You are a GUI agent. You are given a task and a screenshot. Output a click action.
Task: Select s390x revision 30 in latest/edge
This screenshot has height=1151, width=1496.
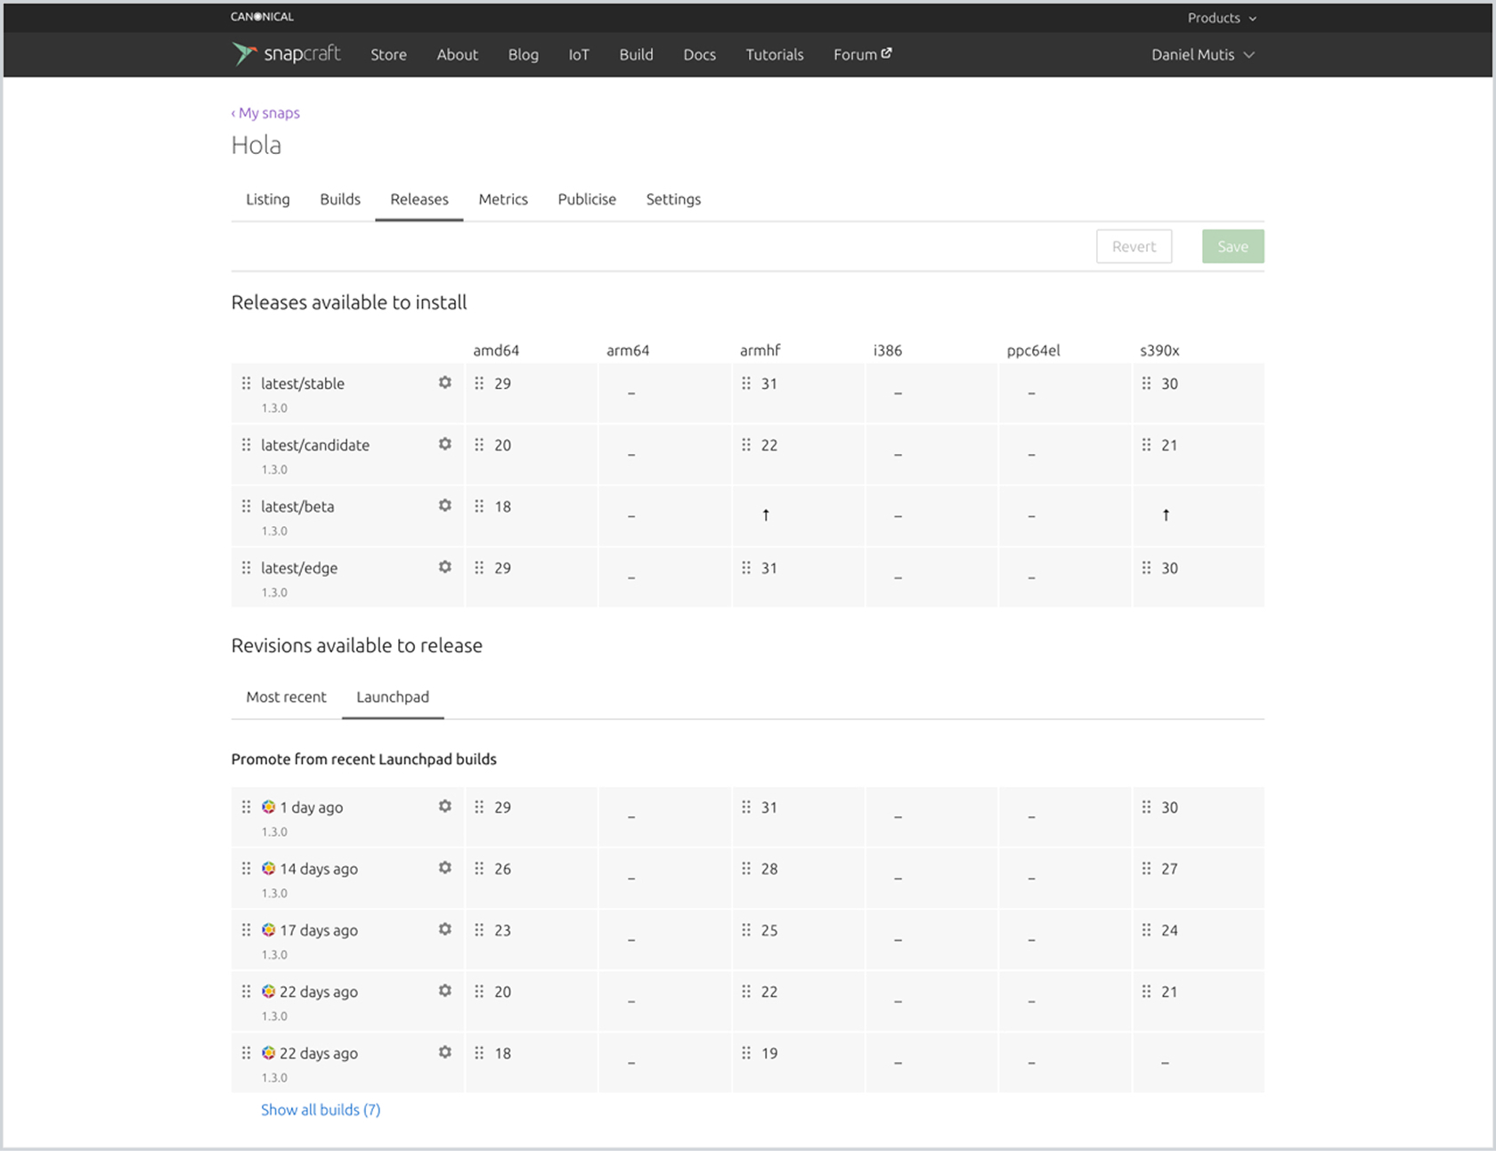[1169, 568]
